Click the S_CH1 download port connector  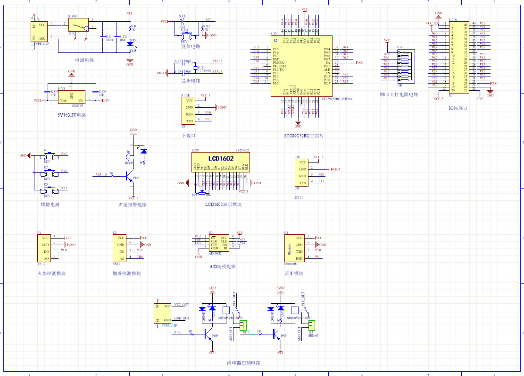click(188, 111)
